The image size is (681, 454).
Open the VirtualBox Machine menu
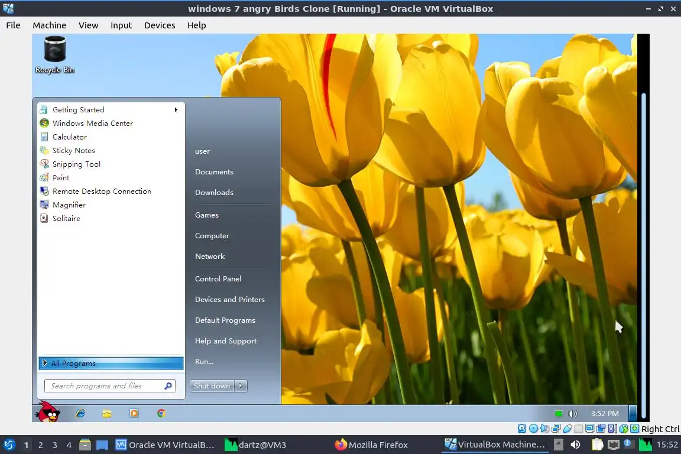tap(50, 25)
